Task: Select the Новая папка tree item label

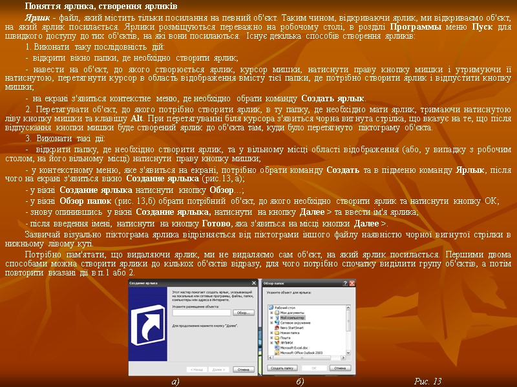Action: [290, 333]
